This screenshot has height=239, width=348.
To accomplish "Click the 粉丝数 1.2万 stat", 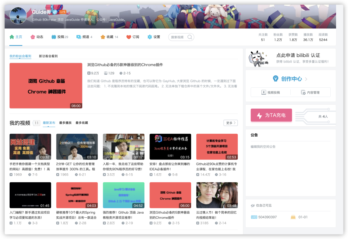I will [278, 37].
